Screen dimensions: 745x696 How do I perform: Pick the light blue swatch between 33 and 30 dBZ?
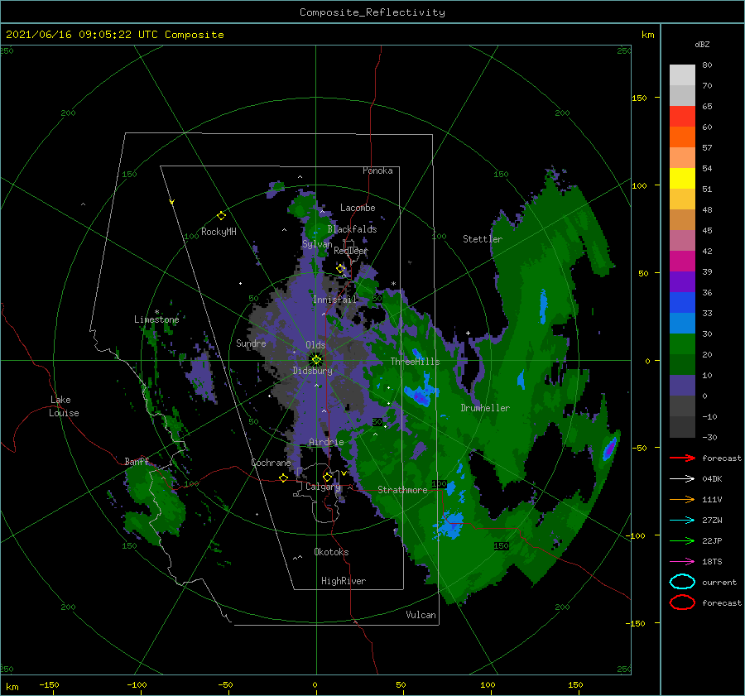click(x=682, y=324)
